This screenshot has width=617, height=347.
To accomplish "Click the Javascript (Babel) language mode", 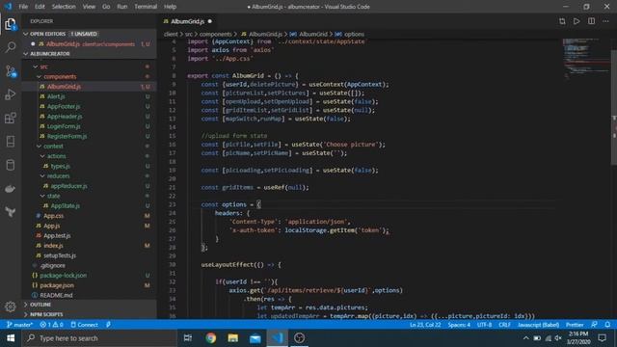I will click(538, 325).
